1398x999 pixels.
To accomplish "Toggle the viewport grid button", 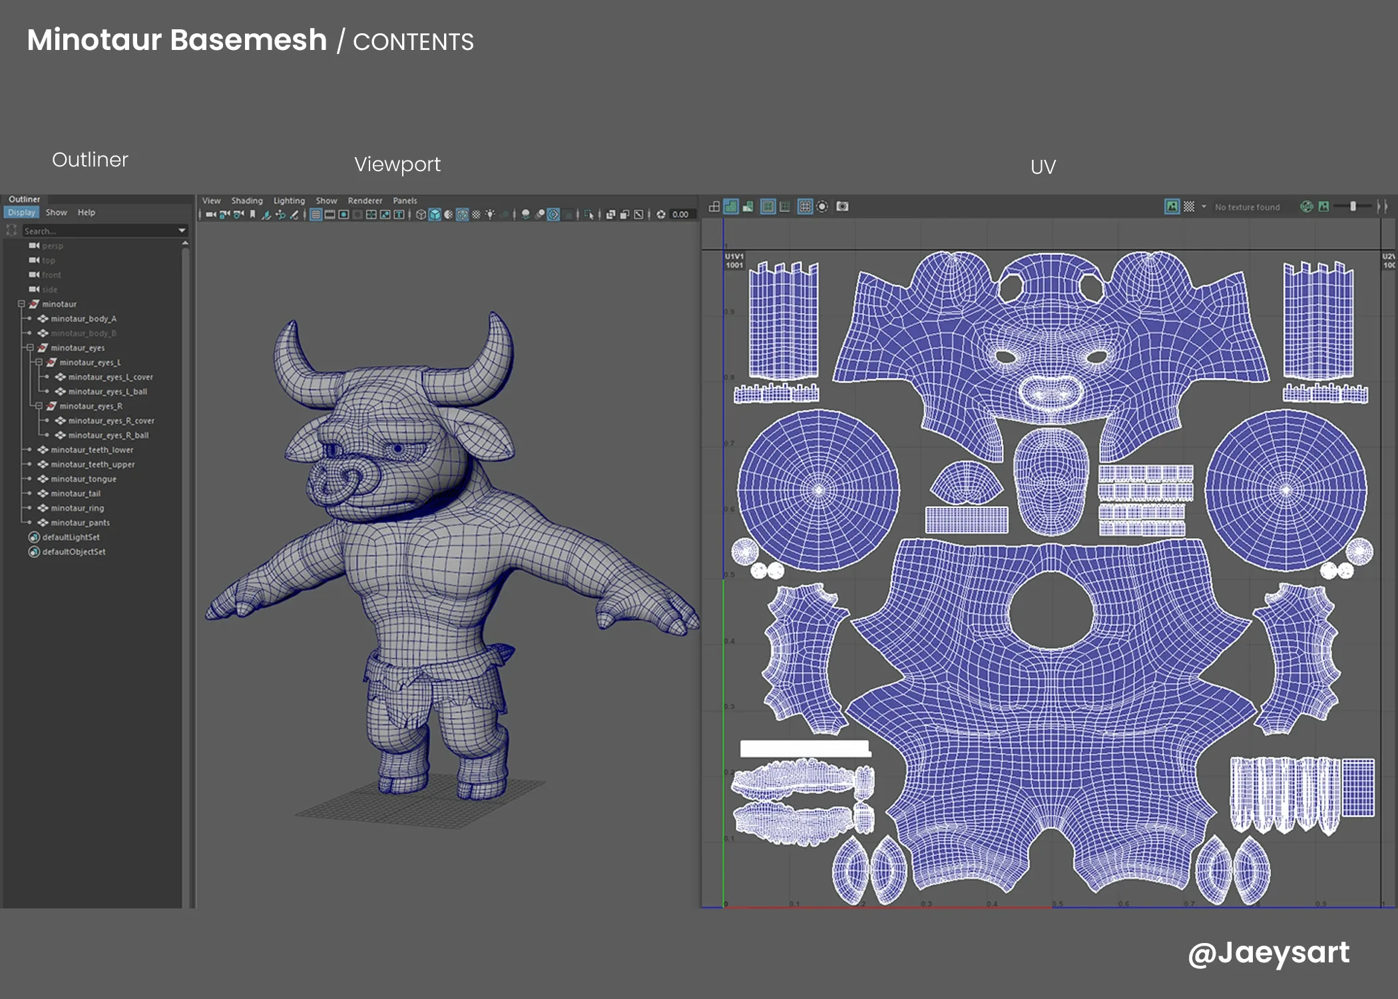I will point(316,214).
